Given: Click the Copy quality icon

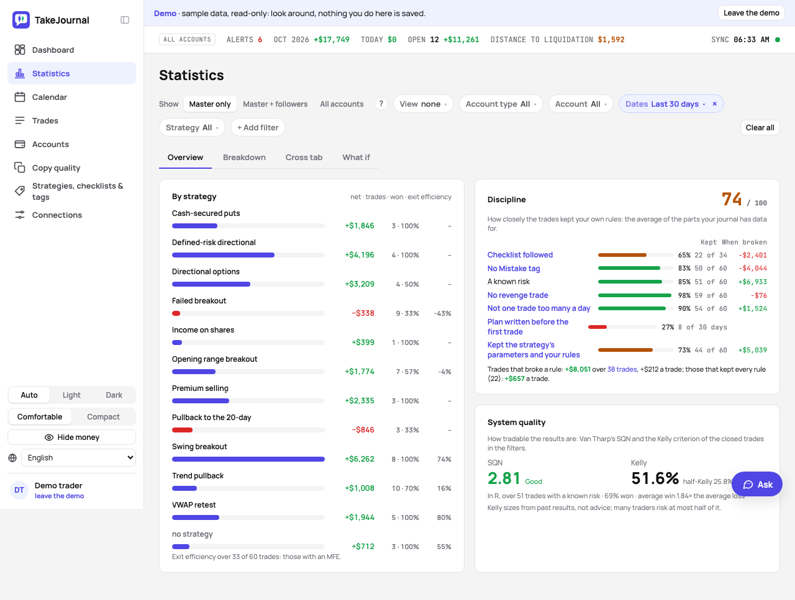Looking at the screenshot, I should 20,168.
